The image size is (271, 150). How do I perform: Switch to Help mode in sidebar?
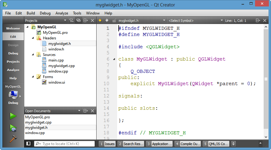13,78
